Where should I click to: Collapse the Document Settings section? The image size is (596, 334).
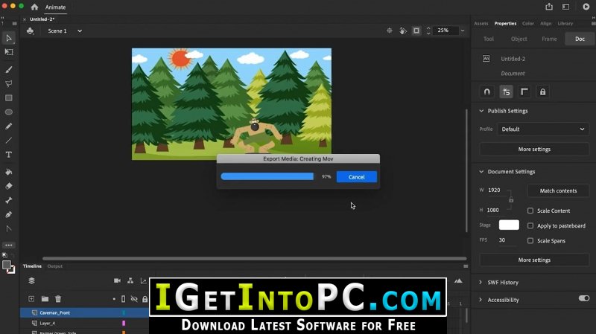(x=481, y=172)
